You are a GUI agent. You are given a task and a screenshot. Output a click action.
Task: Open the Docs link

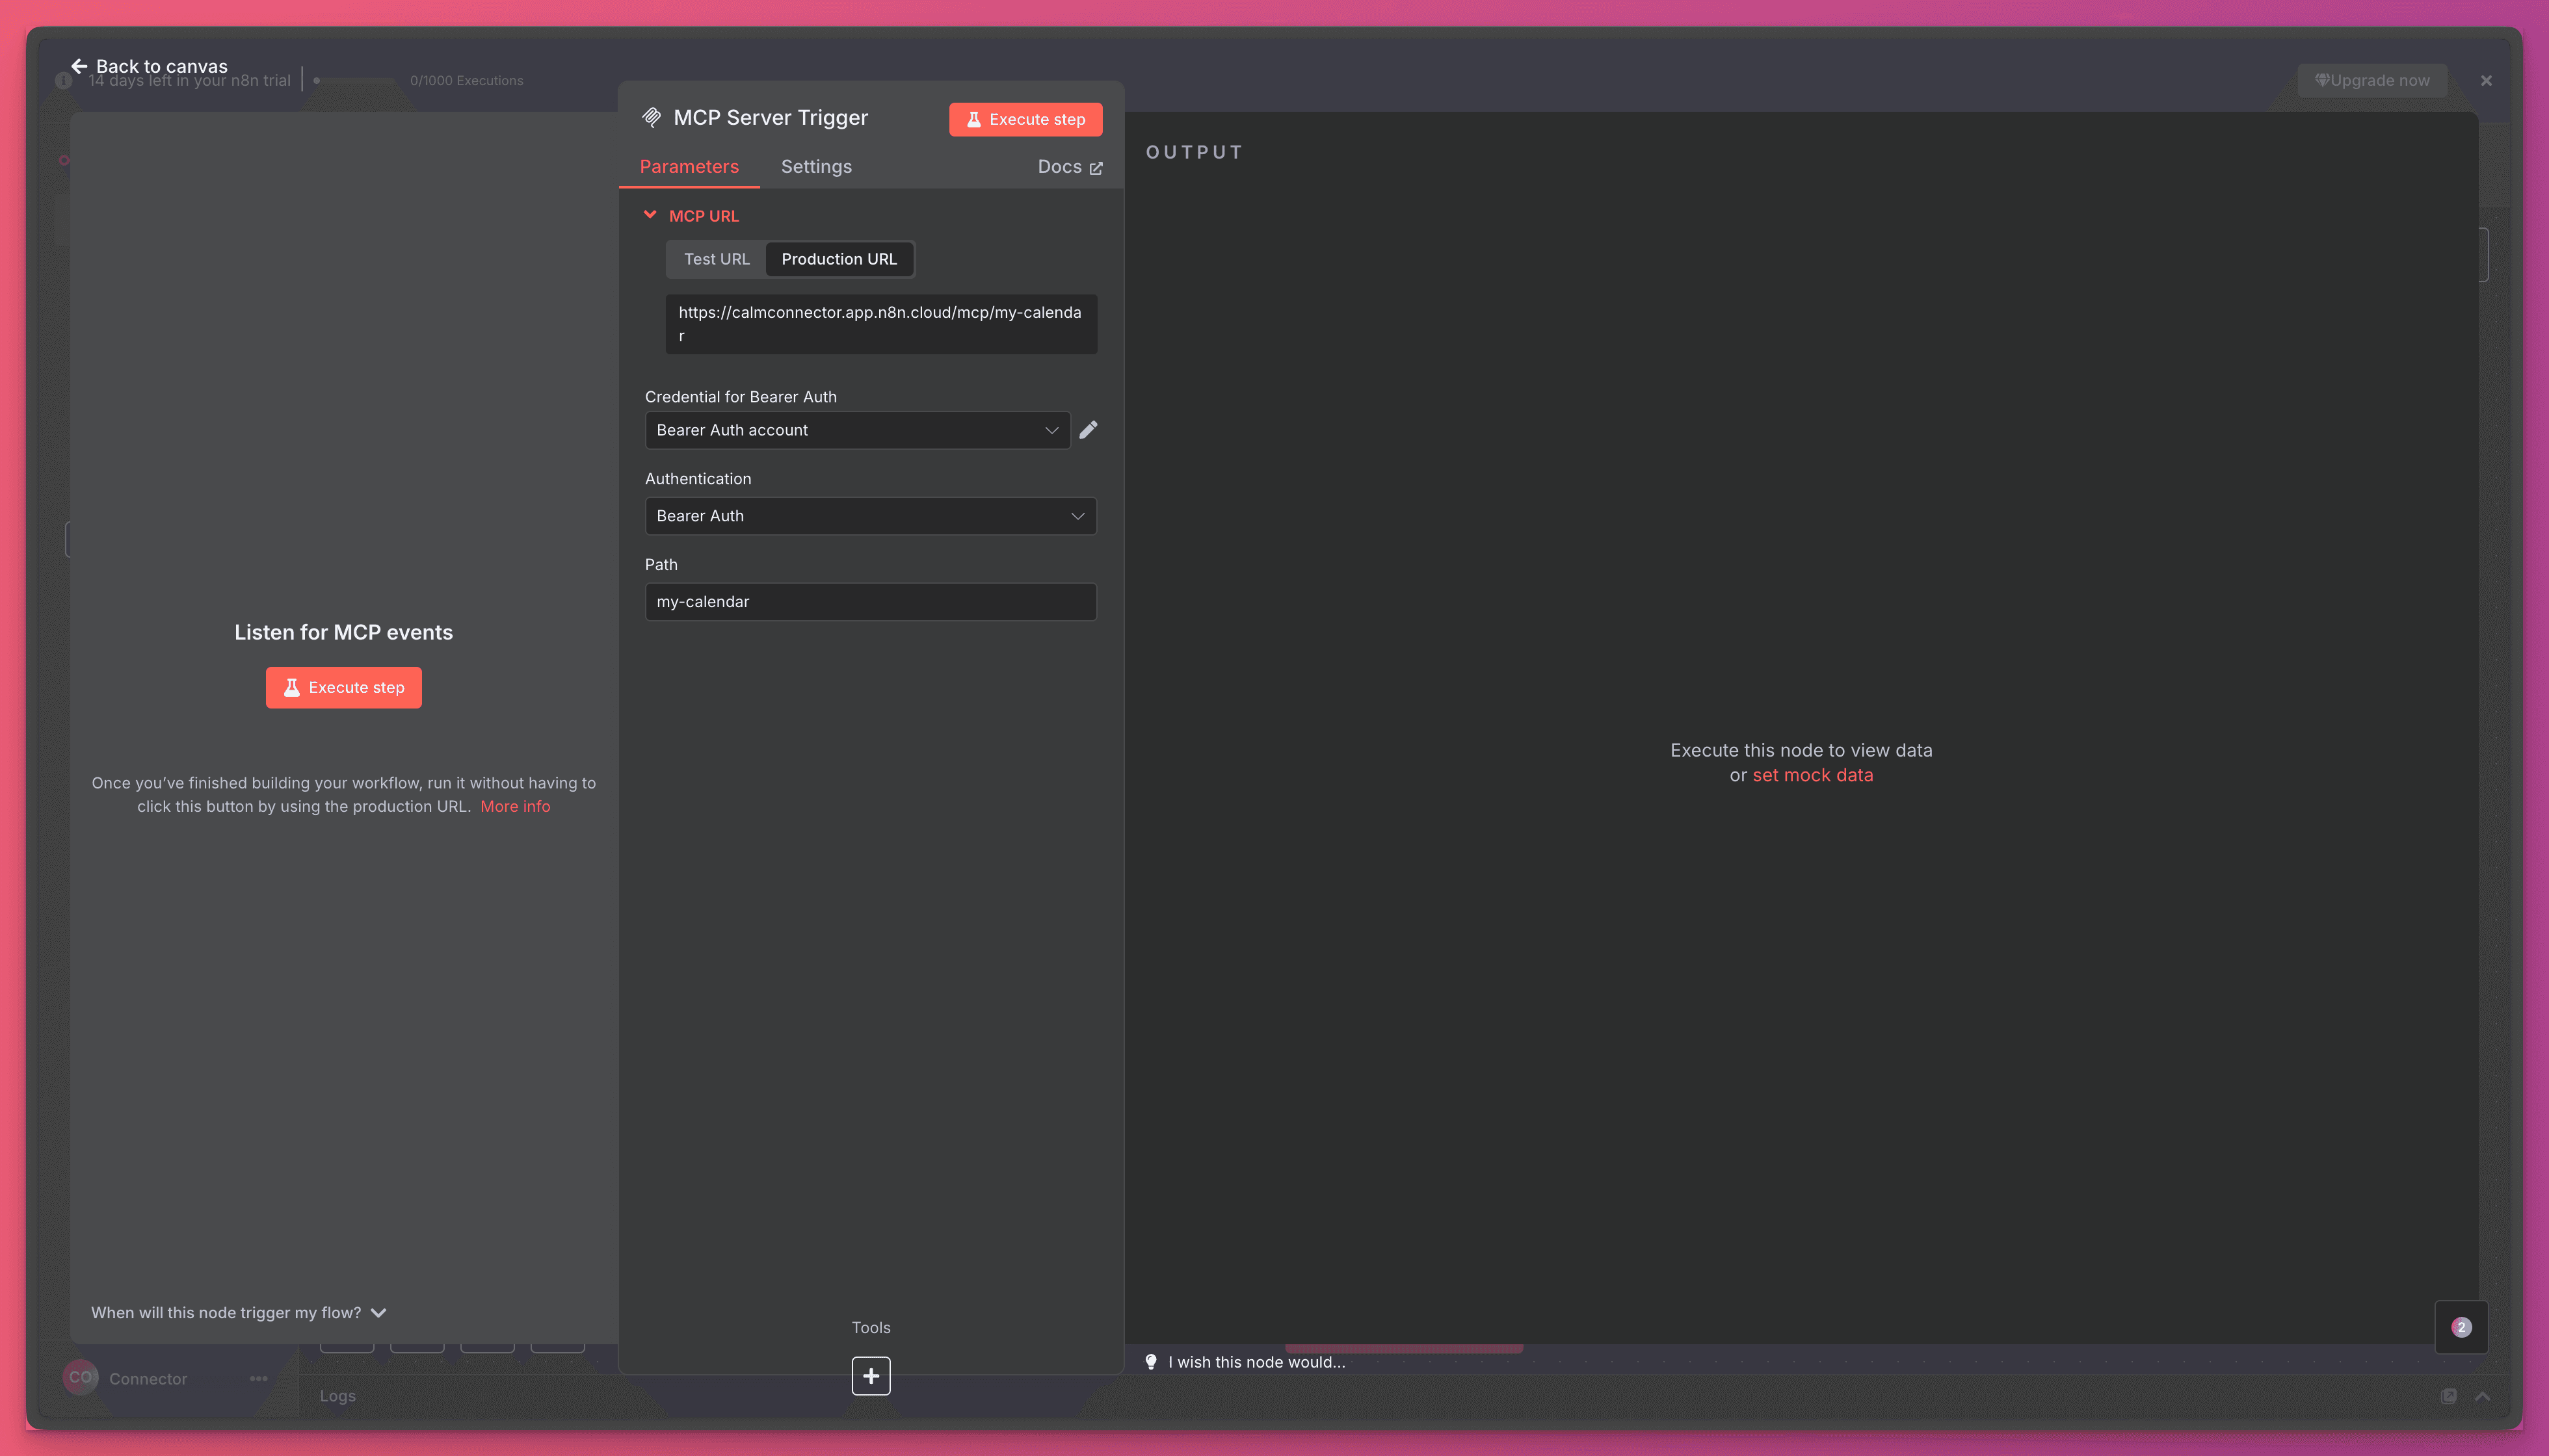pos(1070,167)
